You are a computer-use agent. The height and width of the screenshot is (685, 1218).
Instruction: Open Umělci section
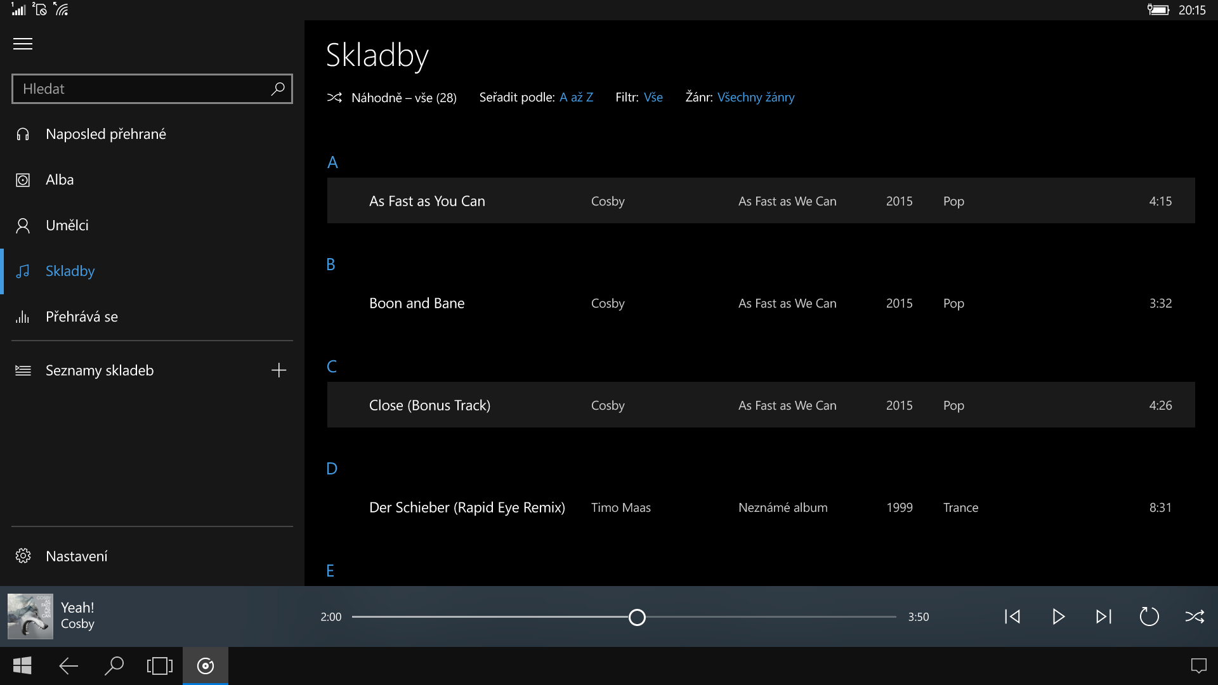click(x=67, y=225)
